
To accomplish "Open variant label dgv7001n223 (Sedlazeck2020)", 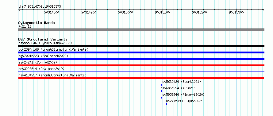I will pos(43,56).
